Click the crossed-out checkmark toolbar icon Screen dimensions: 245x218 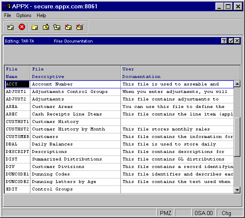[80, 27]
